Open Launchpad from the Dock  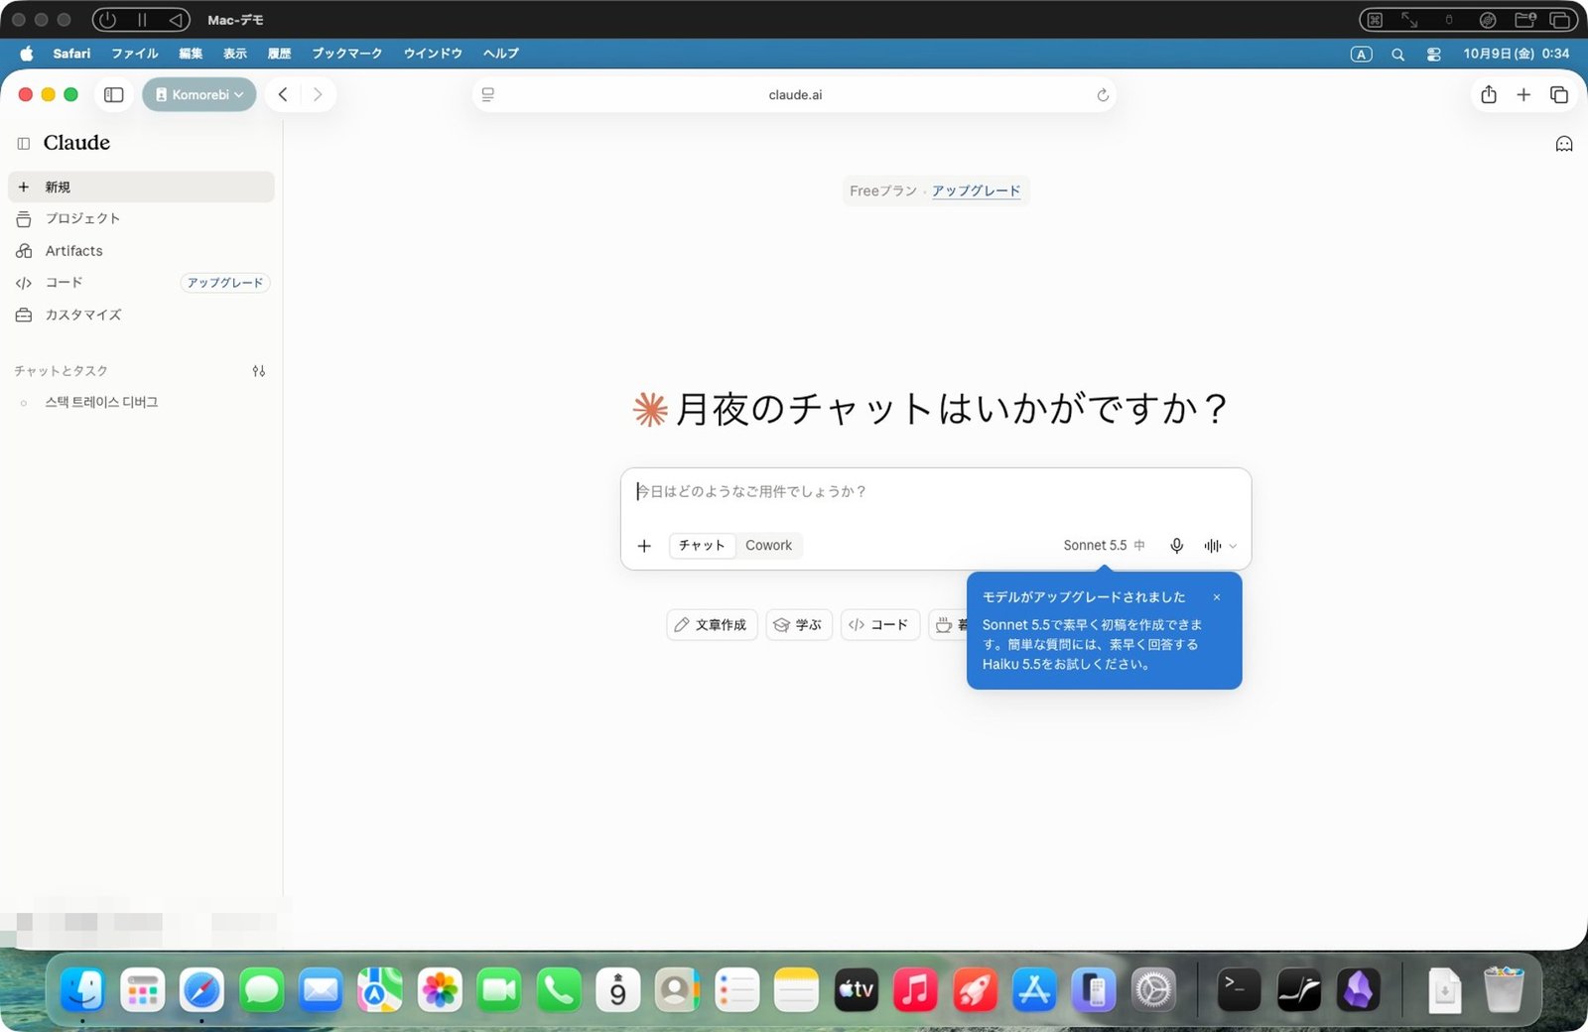click(x=142, y=989)
